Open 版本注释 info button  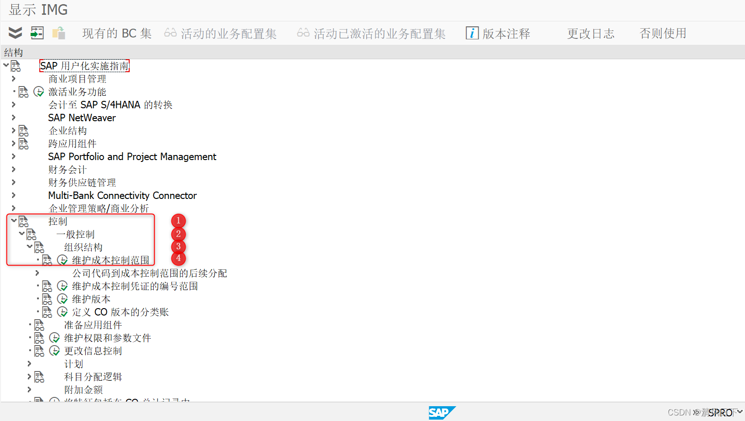(x=498, y=33)
